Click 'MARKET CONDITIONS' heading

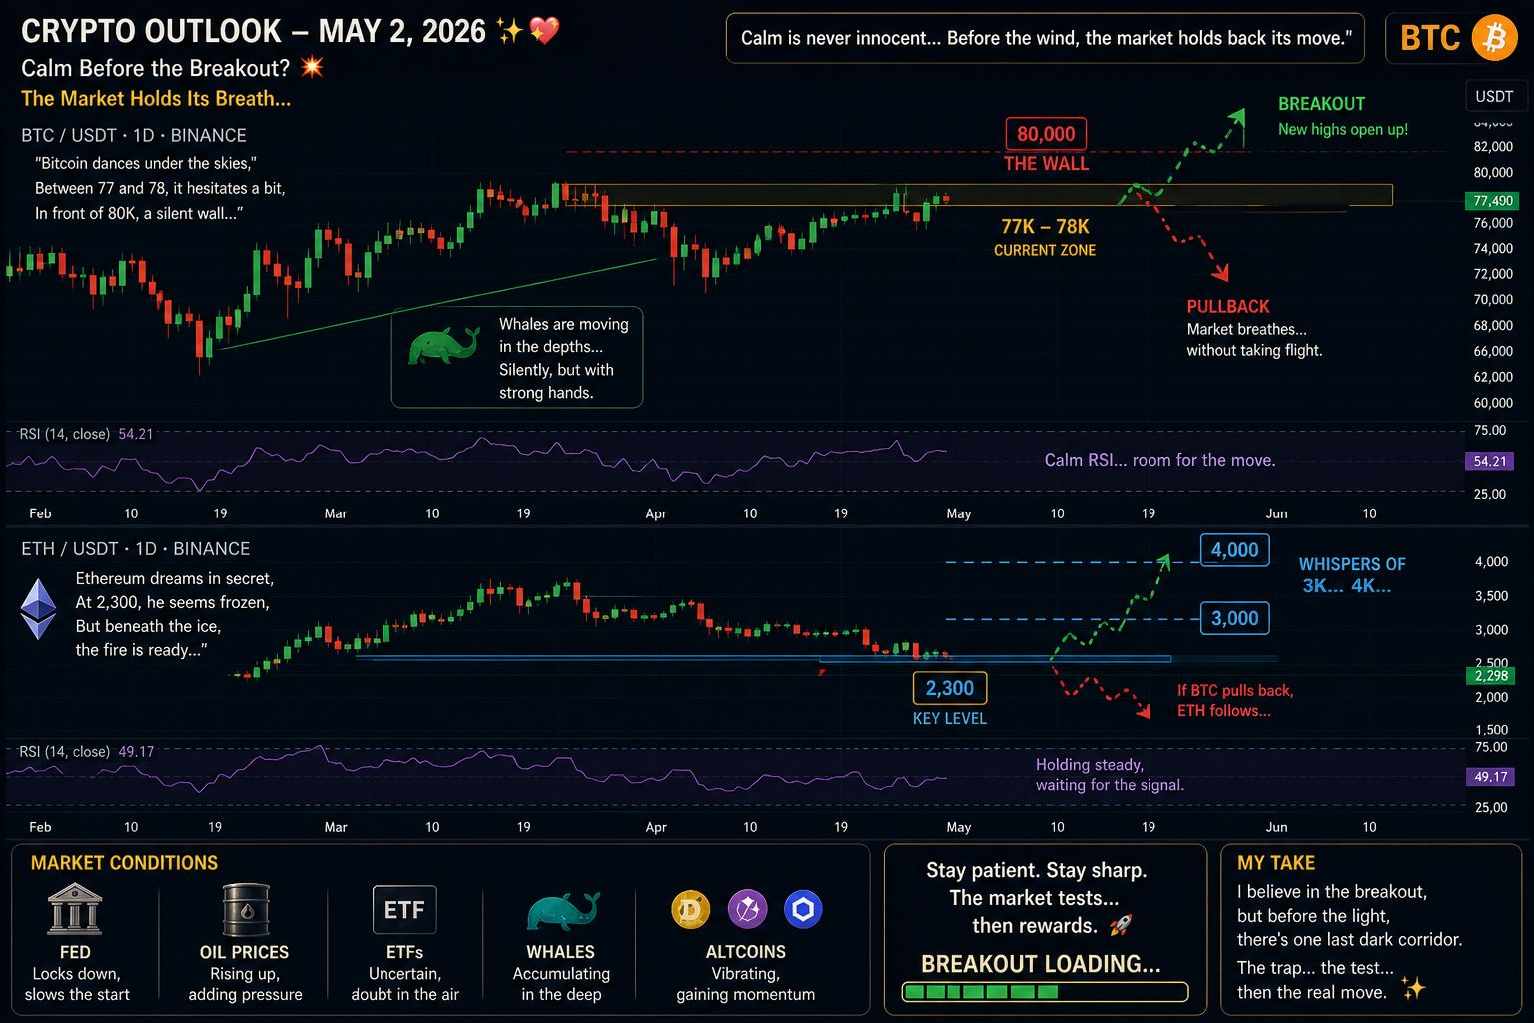tap(124, 863)
